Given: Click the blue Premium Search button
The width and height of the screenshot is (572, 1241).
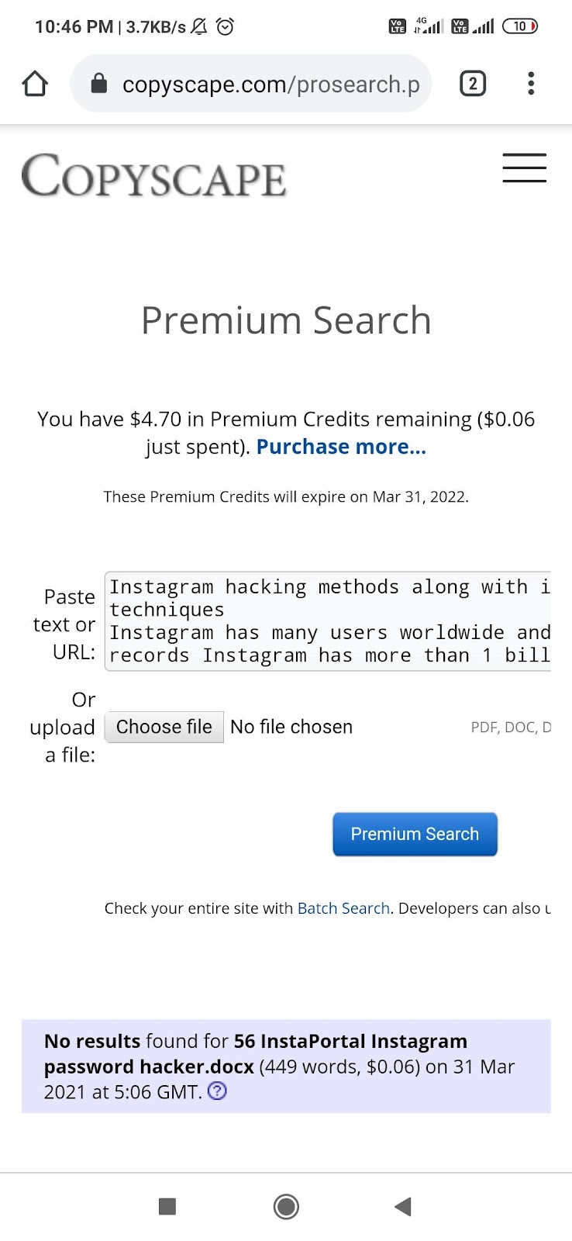Looking at the screenshot, I should coord(415,834).
